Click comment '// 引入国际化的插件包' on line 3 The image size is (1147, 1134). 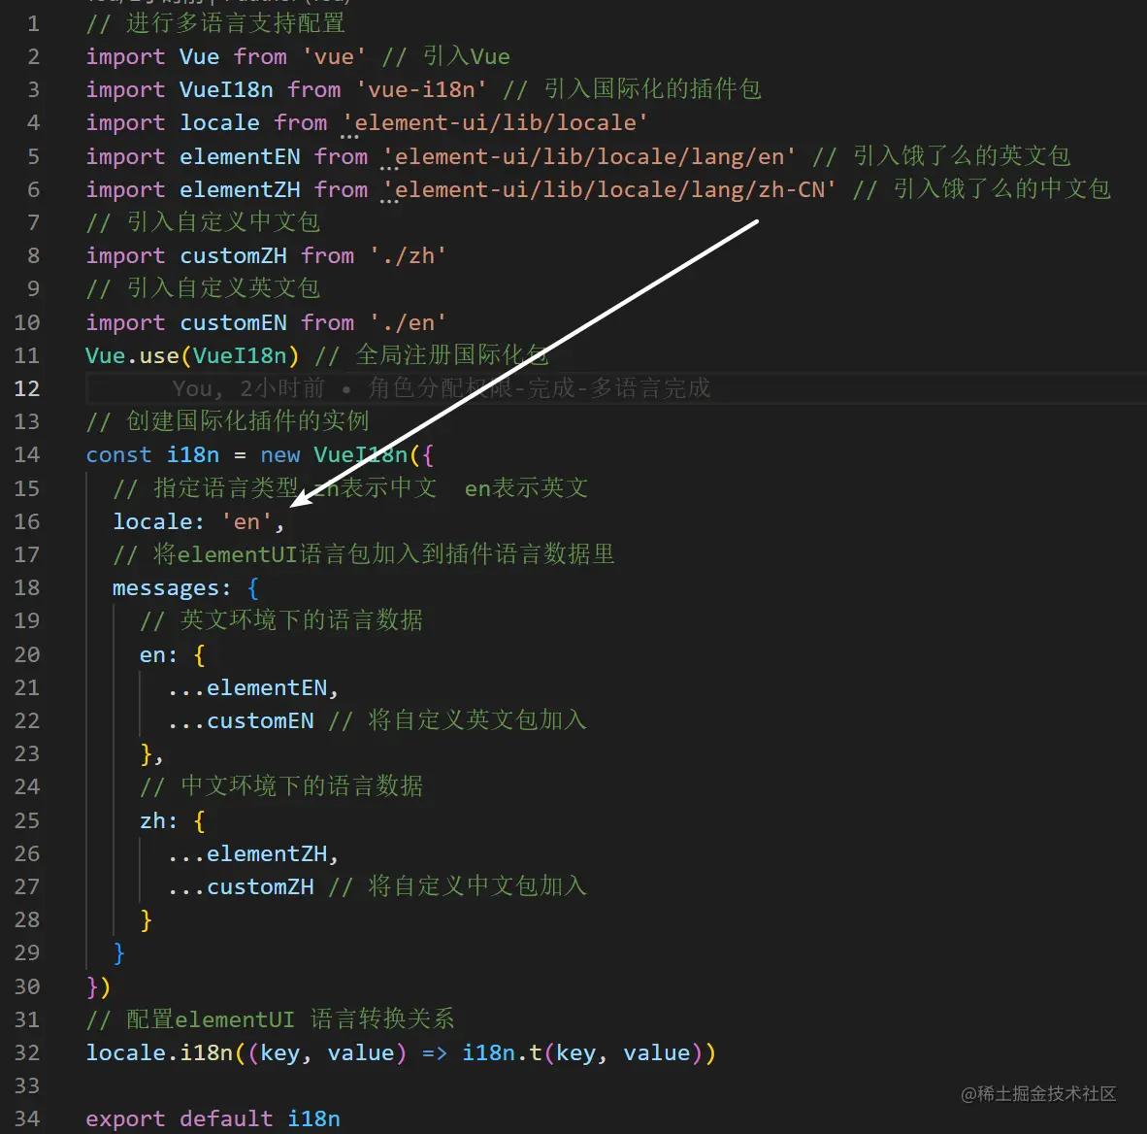tap(632, 89)
